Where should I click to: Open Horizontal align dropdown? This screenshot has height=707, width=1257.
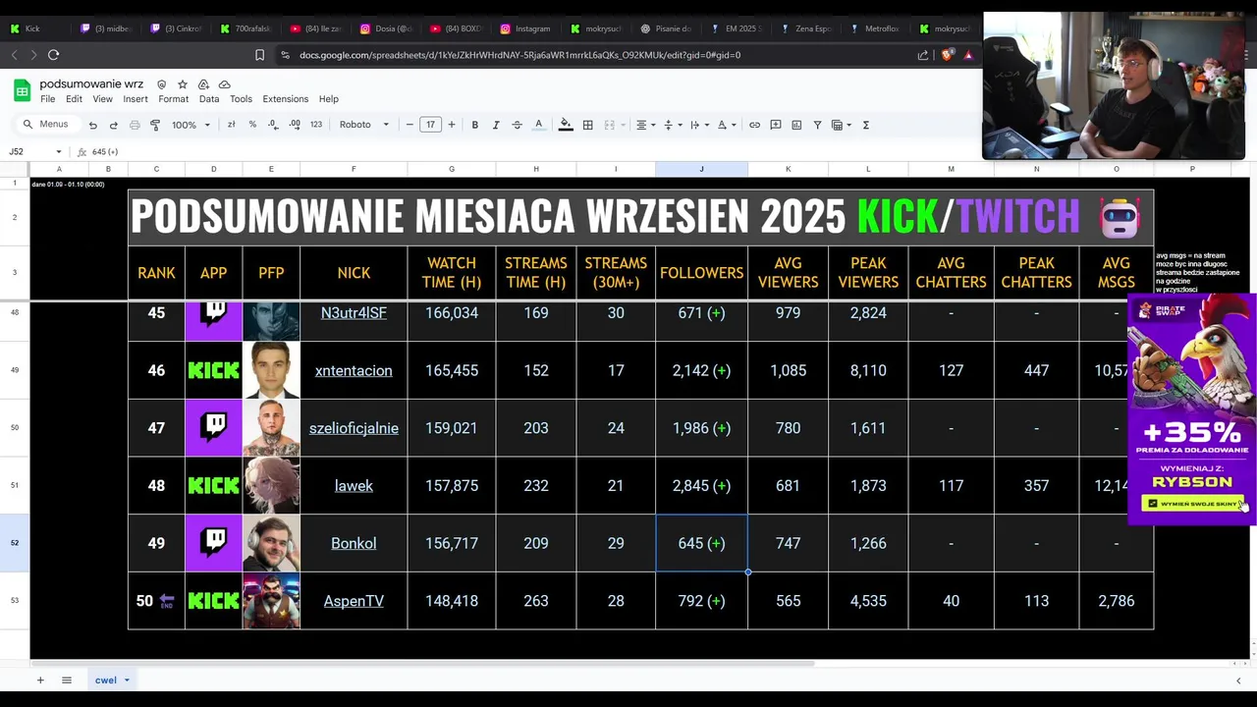point(645,125)
